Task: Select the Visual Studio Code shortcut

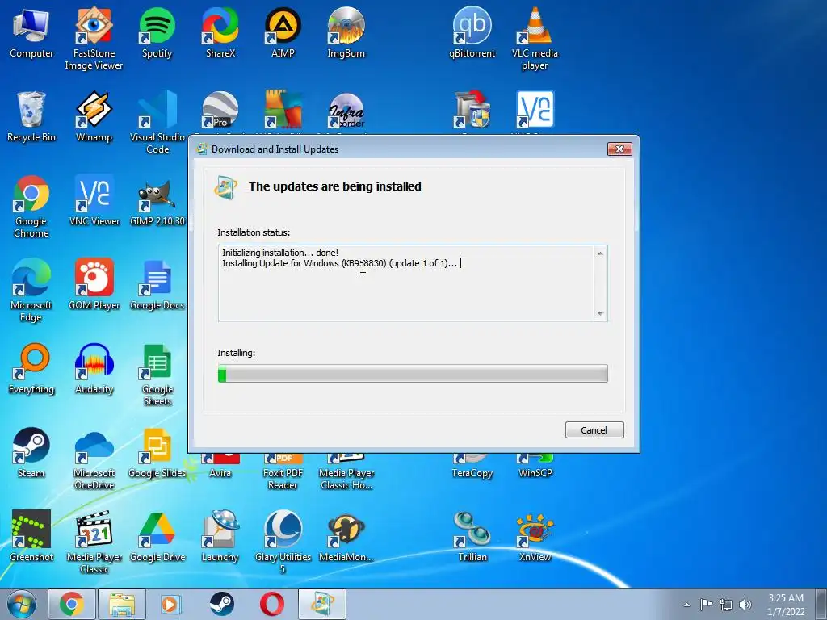Action: point(157,123)
